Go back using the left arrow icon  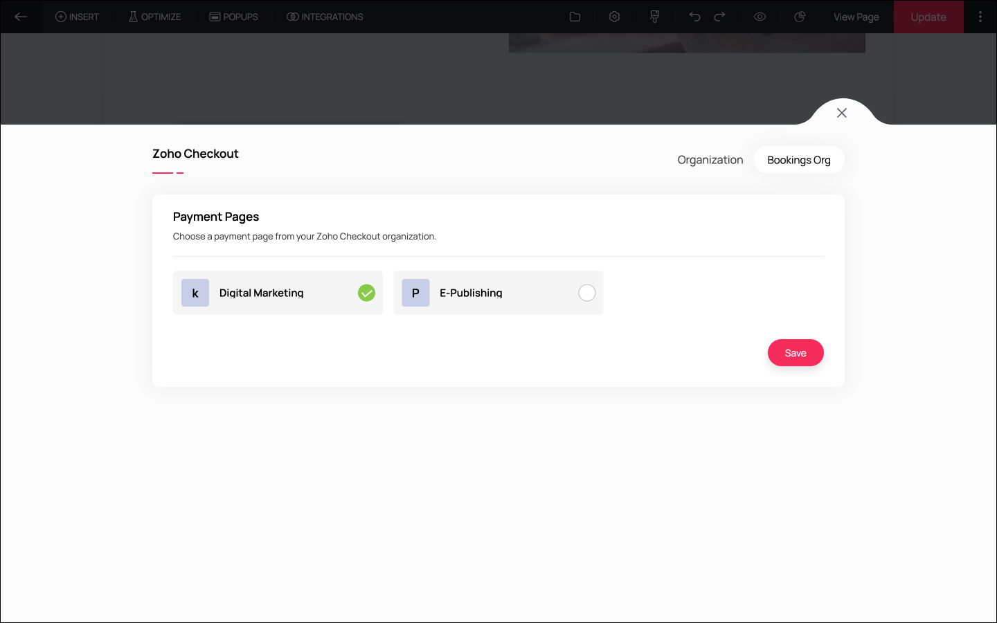(21, 17)
